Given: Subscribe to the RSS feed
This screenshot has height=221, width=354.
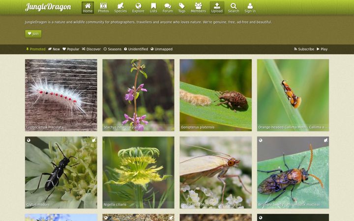Looking at the screenshot, I should tap(304, 49).
